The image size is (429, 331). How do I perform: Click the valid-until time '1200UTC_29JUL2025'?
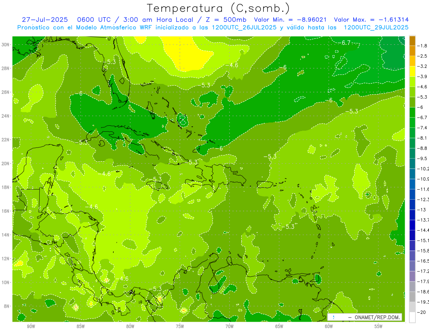[376, 27]
